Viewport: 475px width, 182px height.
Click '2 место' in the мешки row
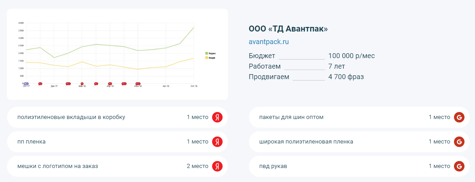(x=198, y=166)
